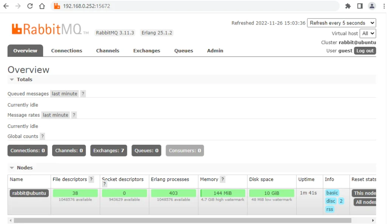Open help for File descriptors column
387x224 pixels.
(x=91, y=180)
